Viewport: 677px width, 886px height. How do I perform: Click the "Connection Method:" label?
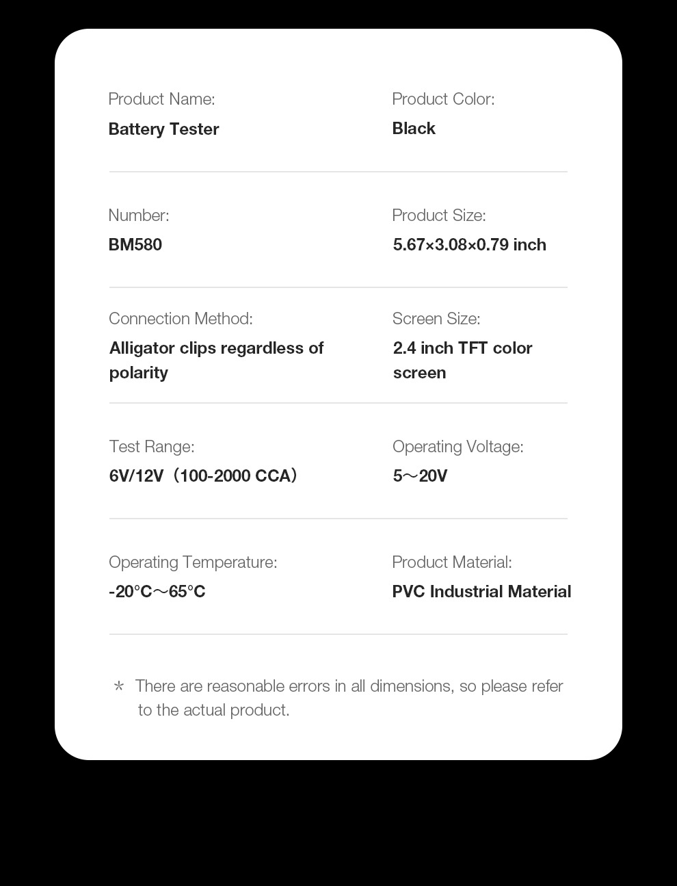[181, 319]
